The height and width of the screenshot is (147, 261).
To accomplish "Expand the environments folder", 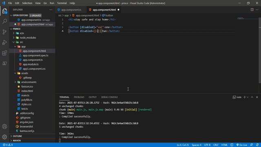I will click(x=15, y=82).
